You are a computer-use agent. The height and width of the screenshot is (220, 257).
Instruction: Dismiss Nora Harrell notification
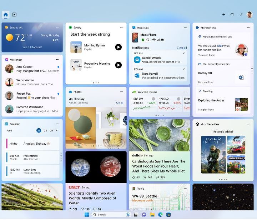coord(183,69)
